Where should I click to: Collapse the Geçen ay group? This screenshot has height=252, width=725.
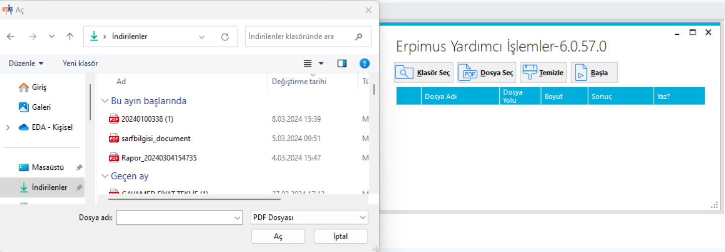point(105,176)
